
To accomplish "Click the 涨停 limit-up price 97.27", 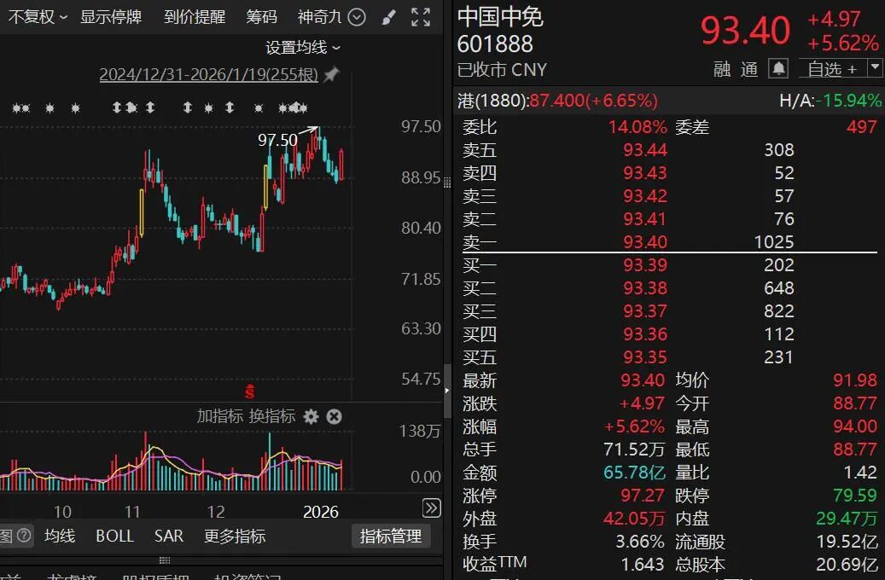I will click(x=643, y=496).
